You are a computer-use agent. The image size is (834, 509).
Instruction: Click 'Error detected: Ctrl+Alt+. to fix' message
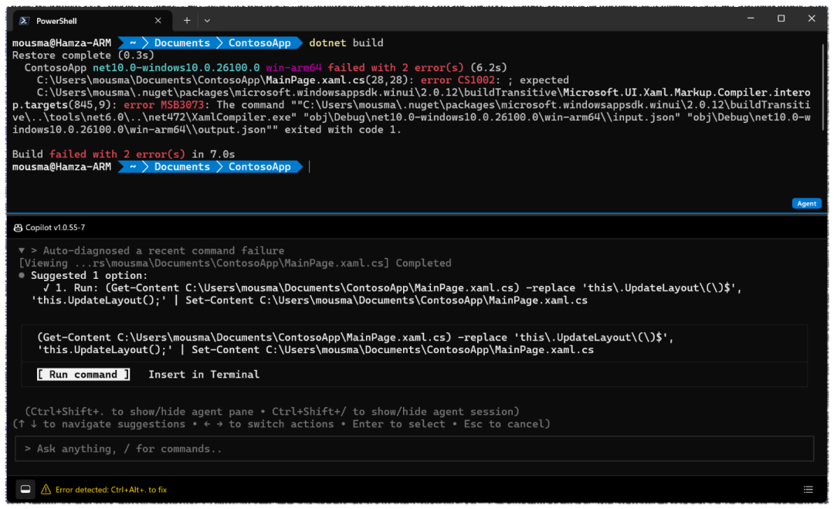[110, 490]
